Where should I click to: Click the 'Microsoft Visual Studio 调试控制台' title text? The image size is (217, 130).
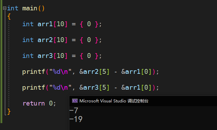pos(114,101)
